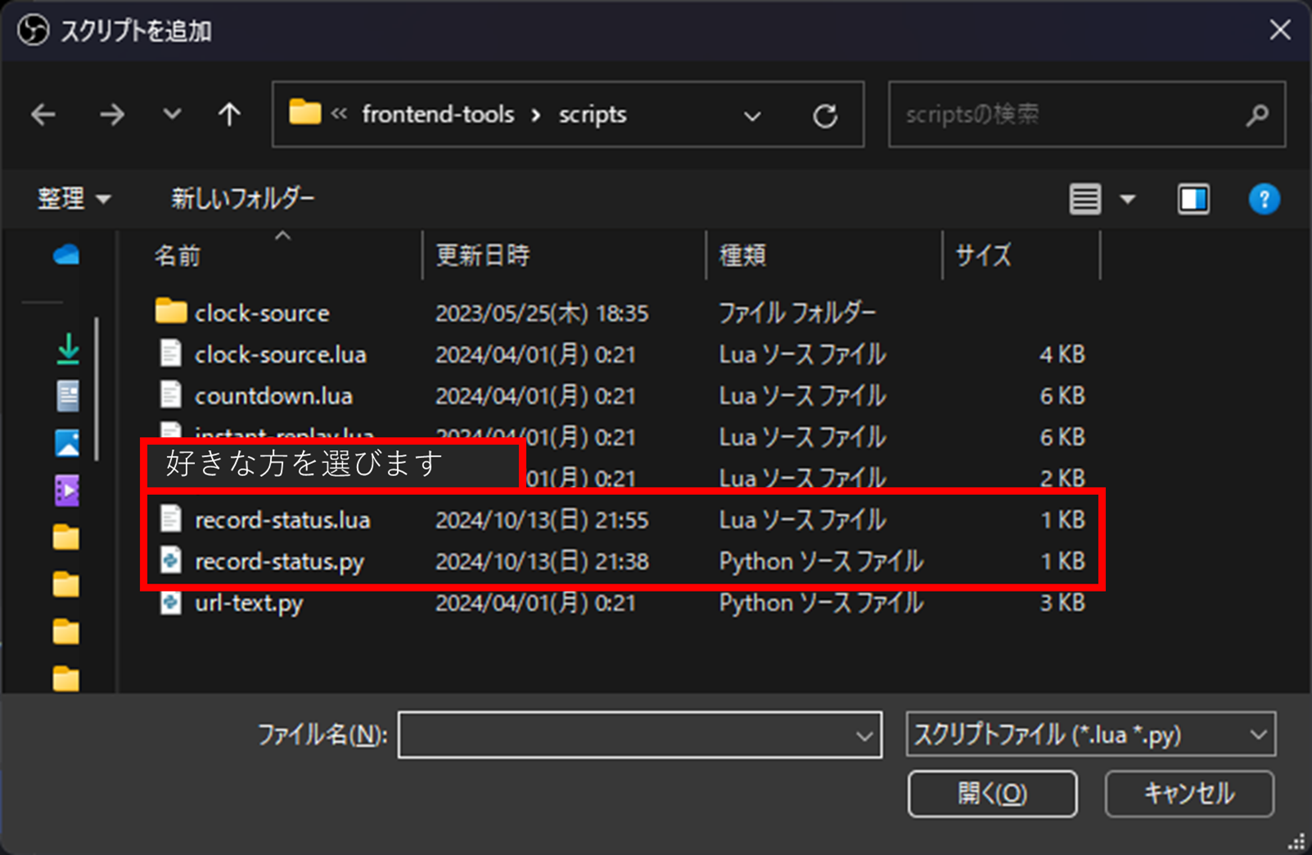
Task: Close the スクリプトを追加 dialog
Action: pyautogui.click(x=1280, y=30)
